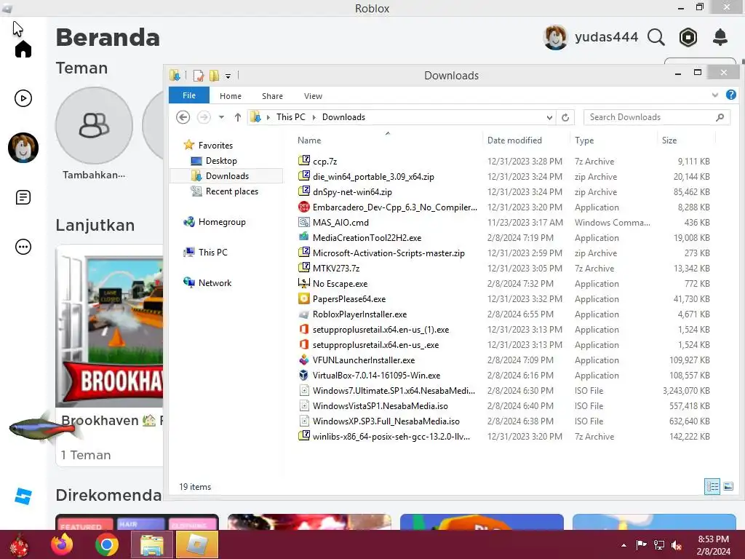
Task: Open Customize Quick Access Toolbar dropdown
Action: (228, 76)
